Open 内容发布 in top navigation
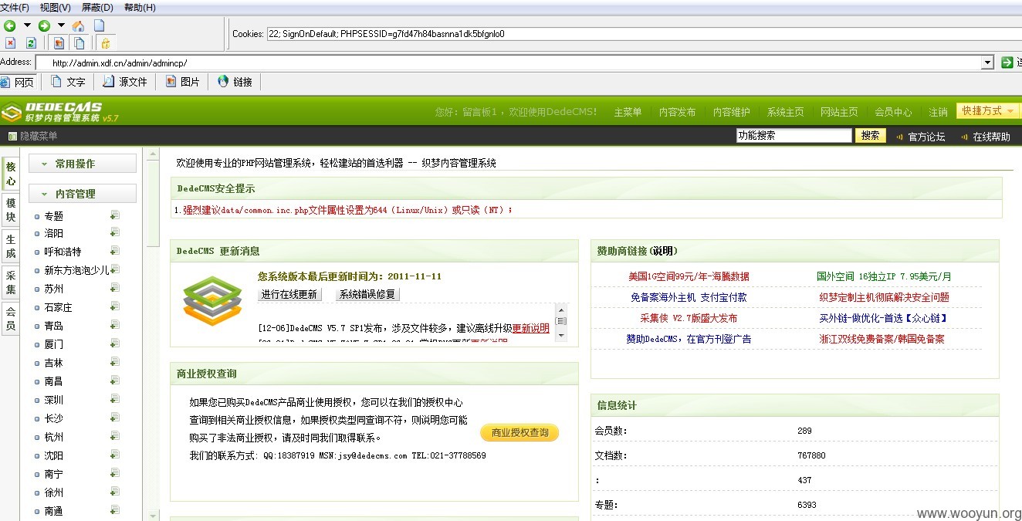Image resolution: width=1022 pixels, height=521 pixels. 677,112
